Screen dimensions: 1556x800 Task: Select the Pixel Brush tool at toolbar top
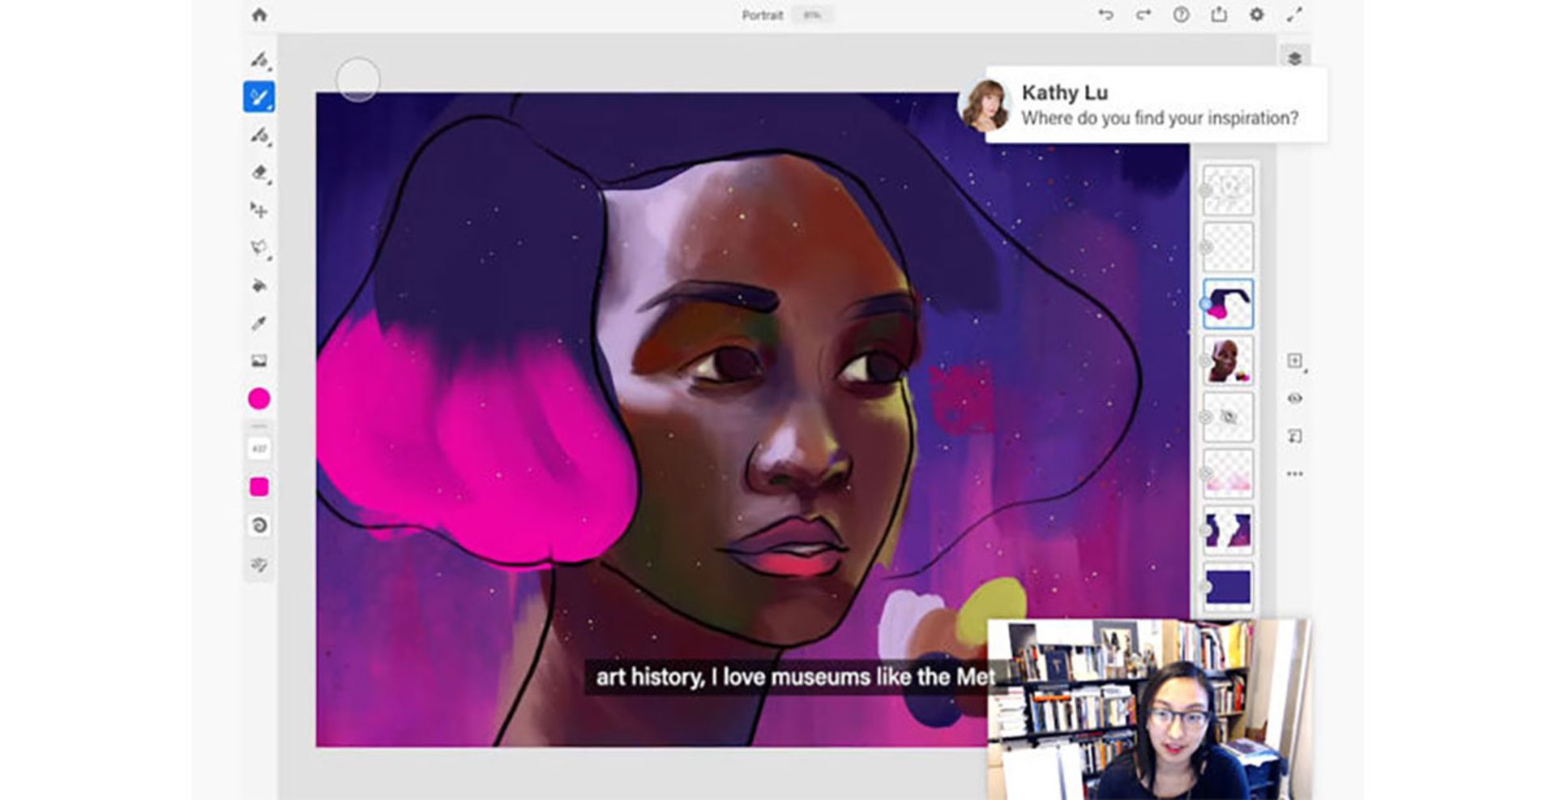(259, 59)
